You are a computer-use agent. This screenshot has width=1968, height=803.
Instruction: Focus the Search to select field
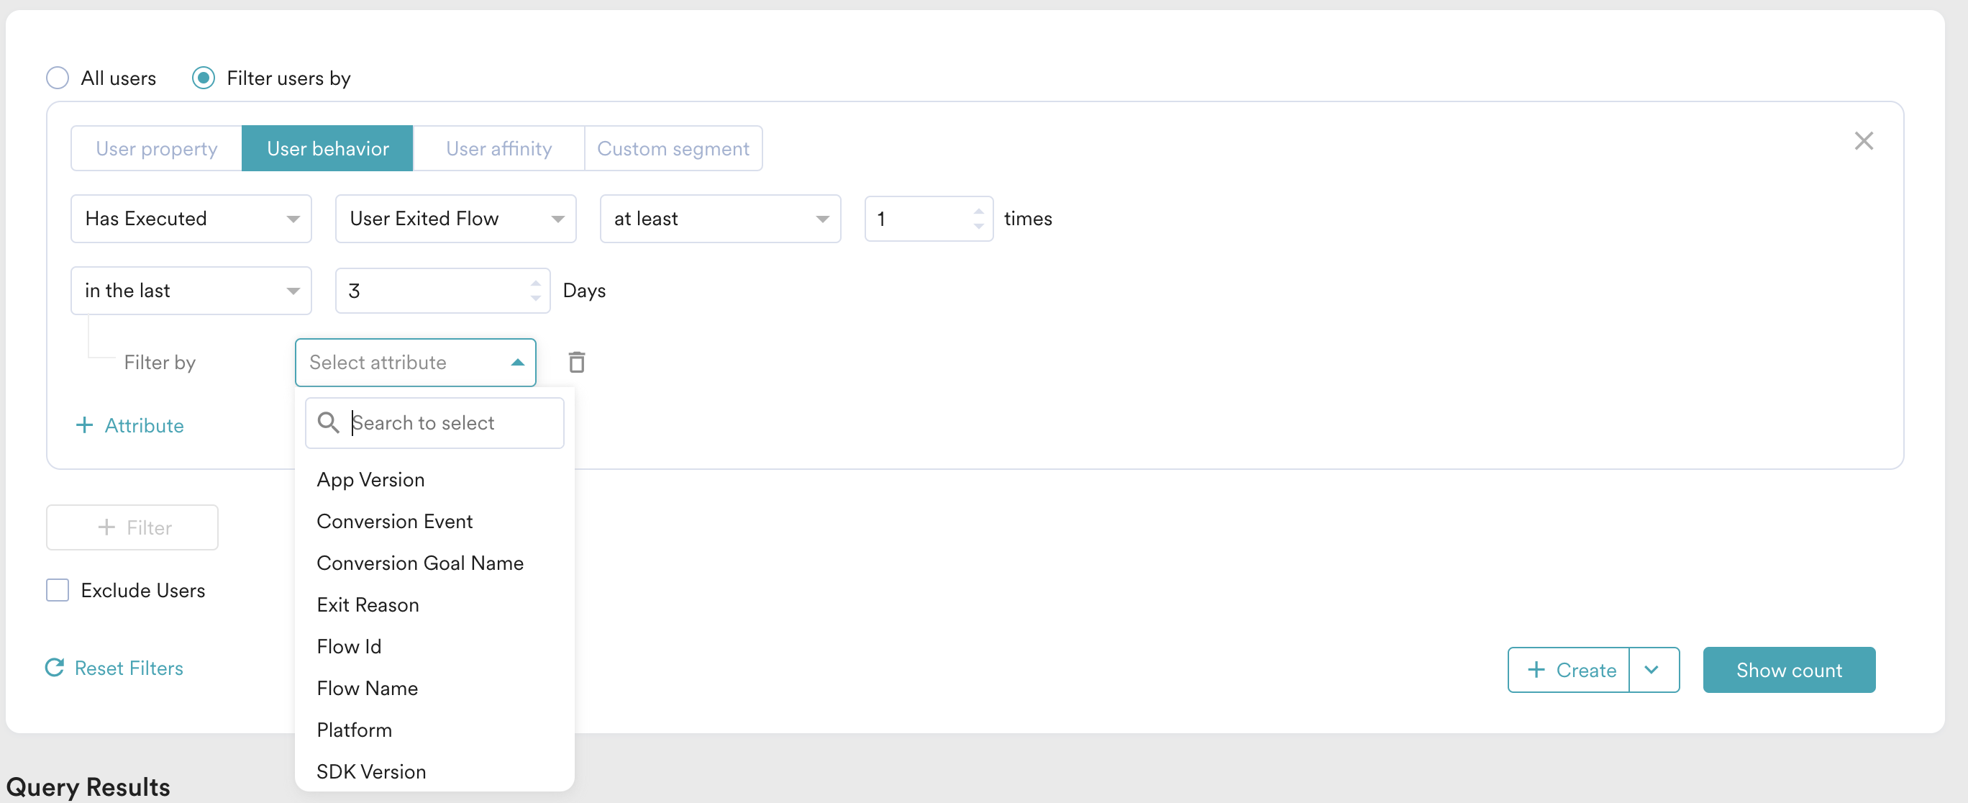point(451,422)
